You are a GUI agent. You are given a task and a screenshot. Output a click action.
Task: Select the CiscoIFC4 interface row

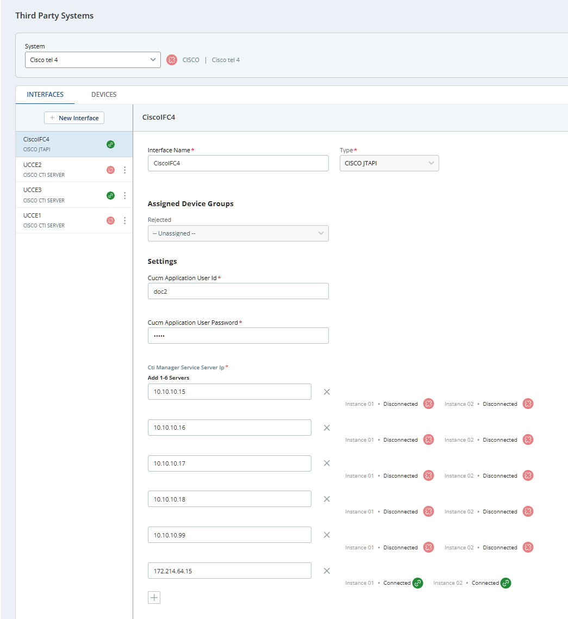[74, 145]
